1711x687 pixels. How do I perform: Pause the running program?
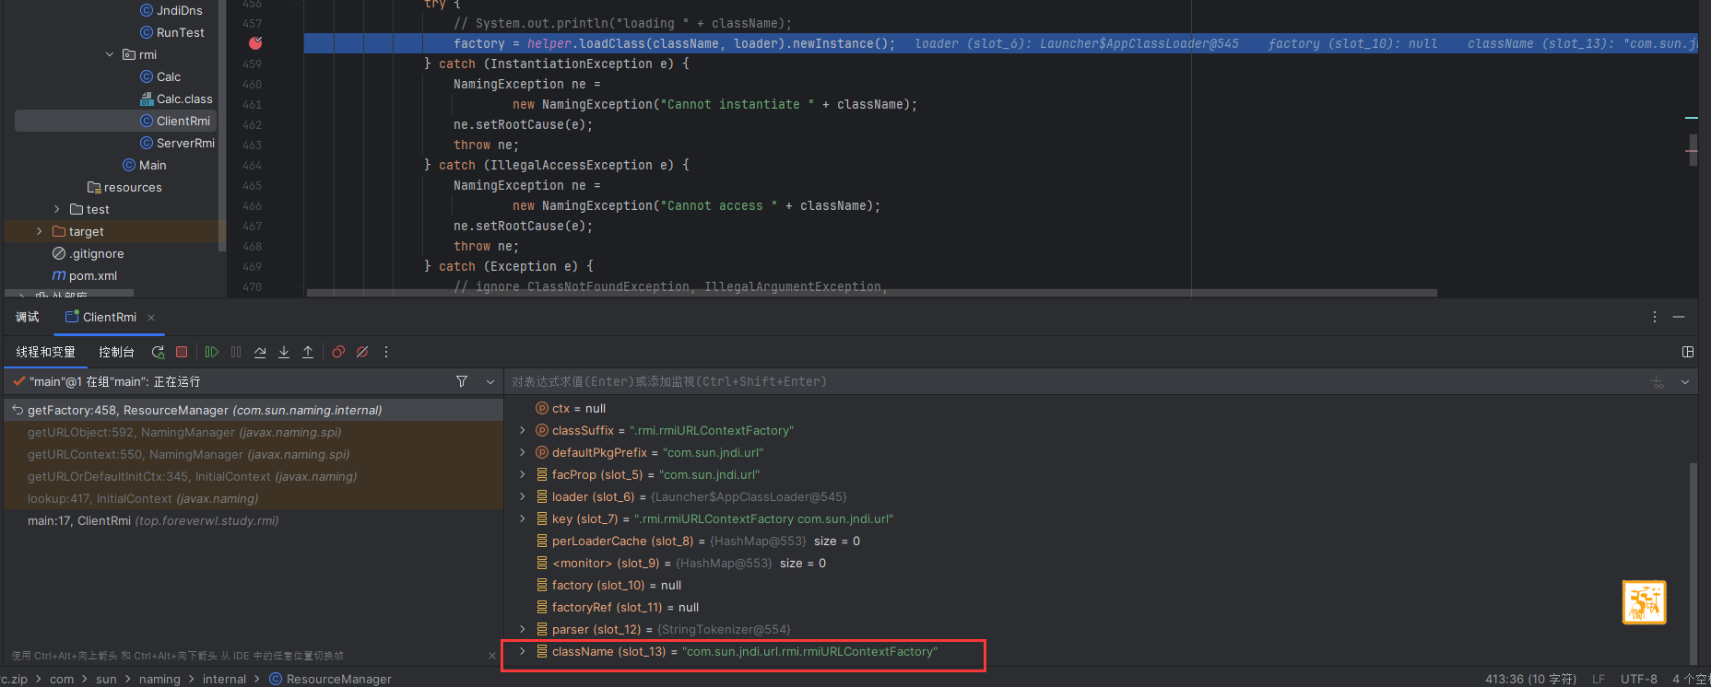(x=236, y=352)
